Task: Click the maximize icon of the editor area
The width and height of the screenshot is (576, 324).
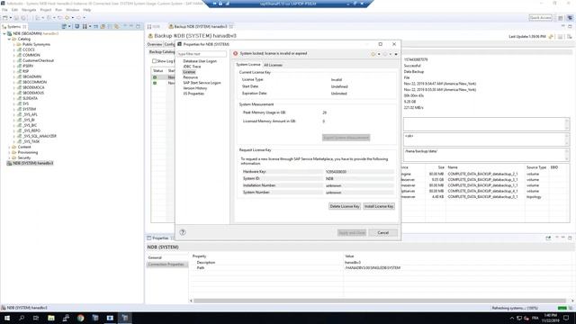Action: (x=570, y=26)
